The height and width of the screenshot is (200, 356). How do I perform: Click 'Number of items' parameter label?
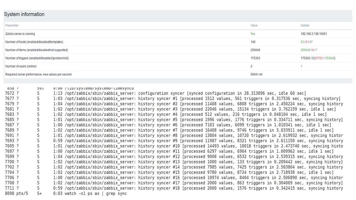coord(36,50)
